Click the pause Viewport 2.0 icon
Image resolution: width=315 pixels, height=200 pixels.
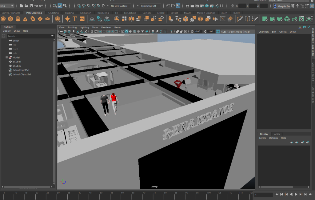(x=221, y=6)
